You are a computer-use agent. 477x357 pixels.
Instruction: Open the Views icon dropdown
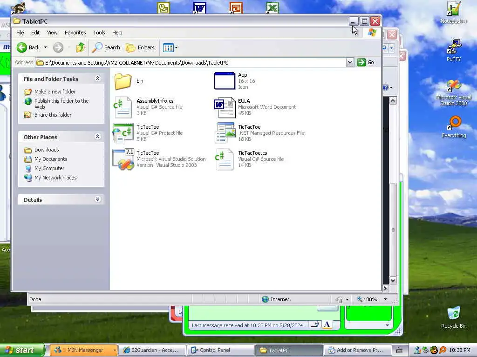170,47
